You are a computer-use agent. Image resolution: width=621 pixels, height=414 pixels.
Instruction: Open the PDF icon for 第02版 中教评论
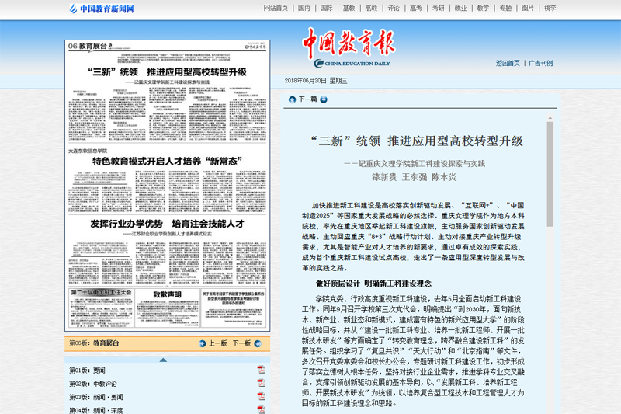[x=262, y=384]
